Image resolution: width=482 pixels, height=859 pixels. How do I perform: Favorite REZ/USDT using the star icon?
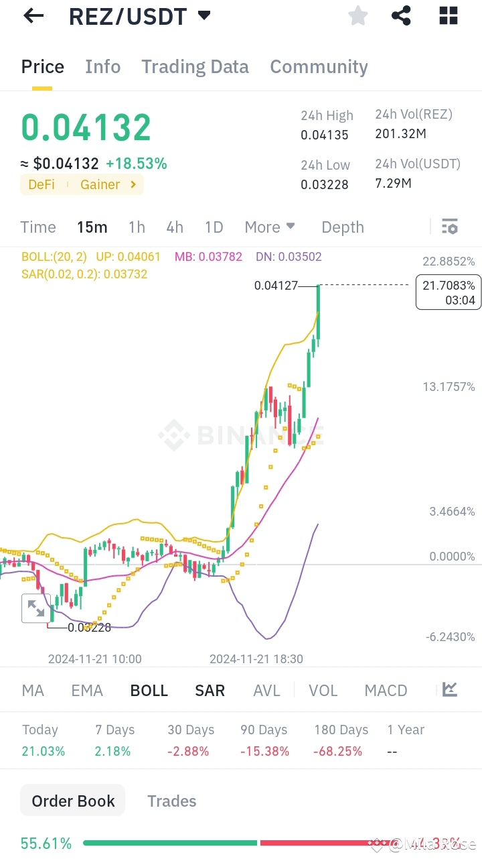point(357,15)
